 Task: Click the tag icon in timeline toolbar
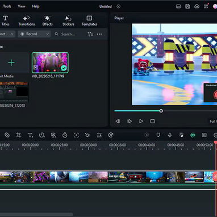[7, 135]
